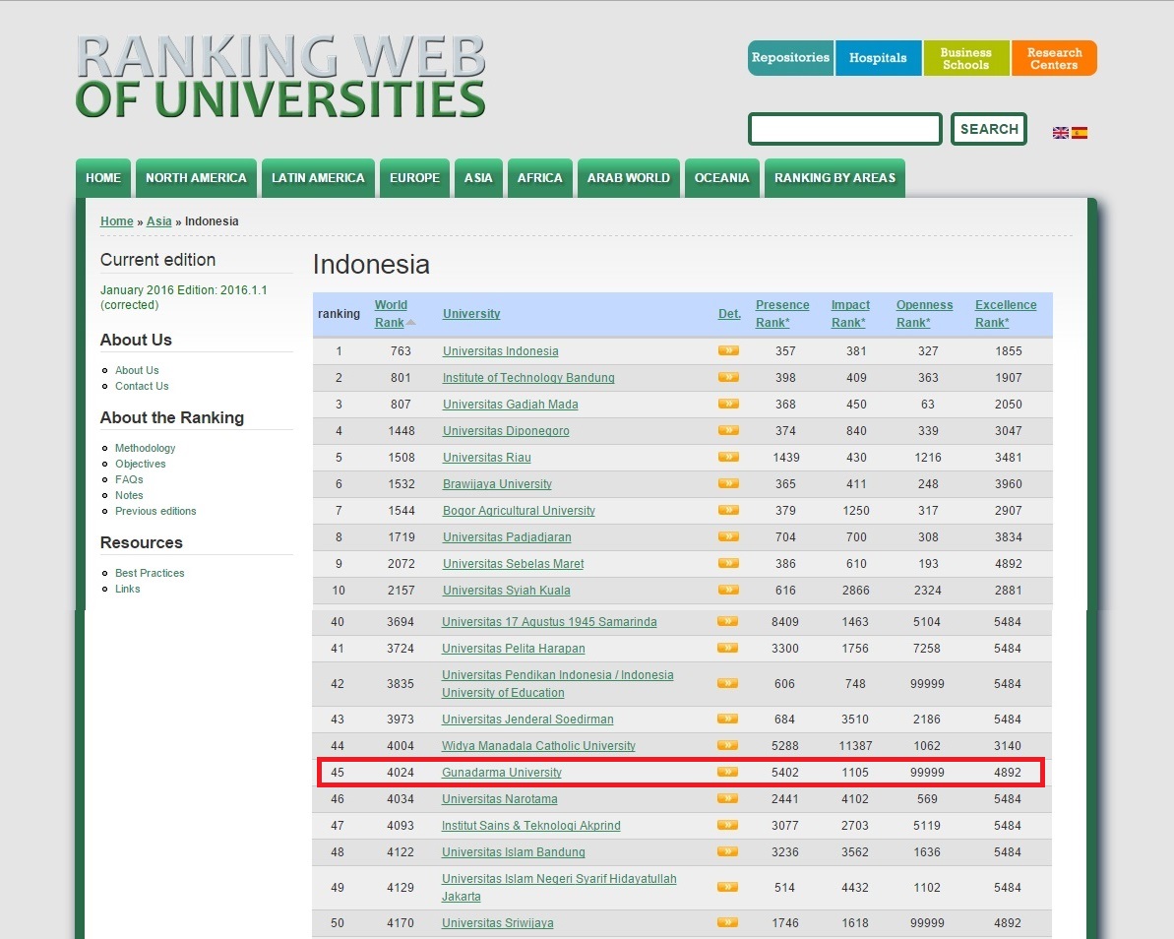Open the FAQs sidebar link

[x=129, y=479]
